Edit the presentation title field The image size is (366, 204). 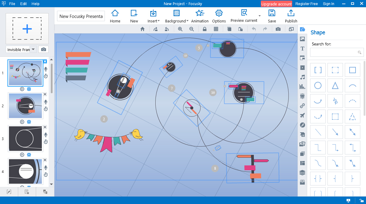coord(81,16)
